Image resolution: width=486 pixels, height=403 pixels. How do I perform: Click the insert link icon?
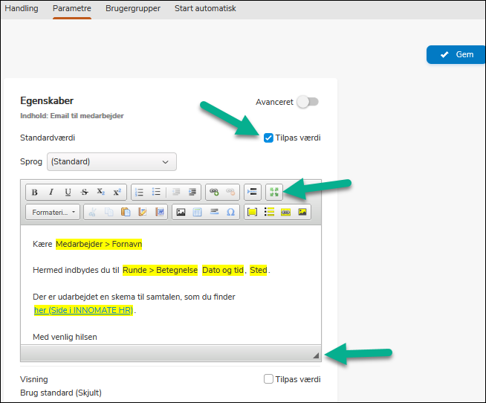214,192
